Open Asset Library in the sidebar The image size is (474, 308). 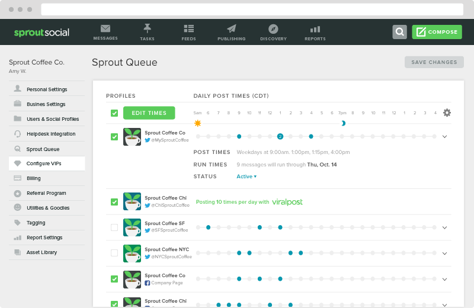click(x=47, y=252)
